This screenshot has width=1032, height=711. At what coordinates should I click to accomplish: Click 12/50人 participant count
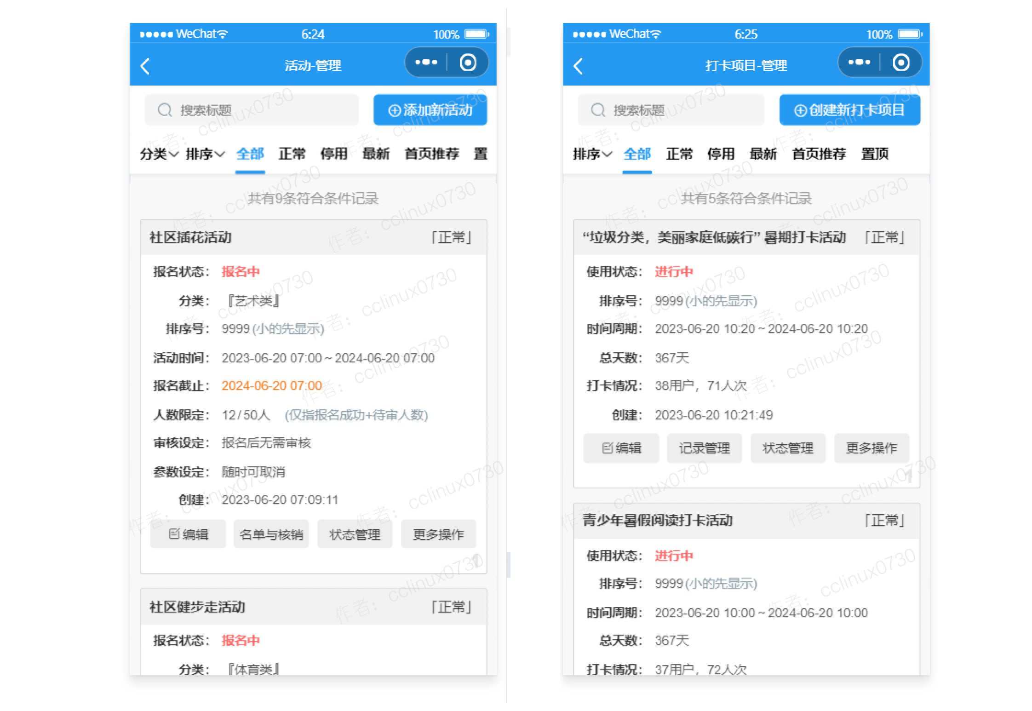(246, 415)
